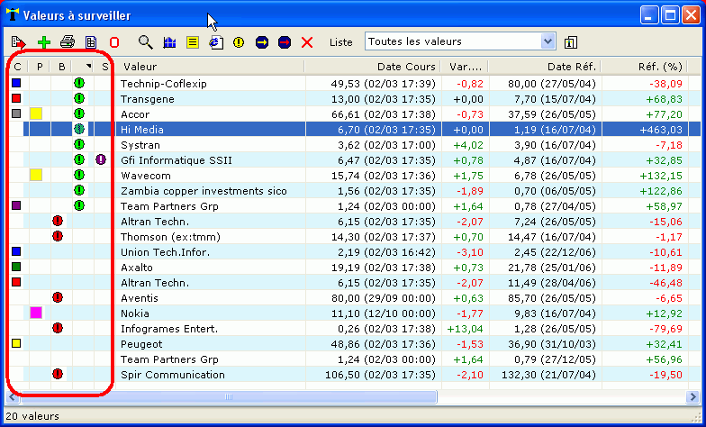
Task: Click the sort arrow column header
Action: [x=83, y=67]
